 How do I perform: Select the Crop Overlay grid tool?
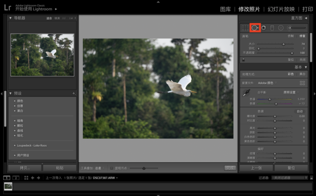coord(245,28)
